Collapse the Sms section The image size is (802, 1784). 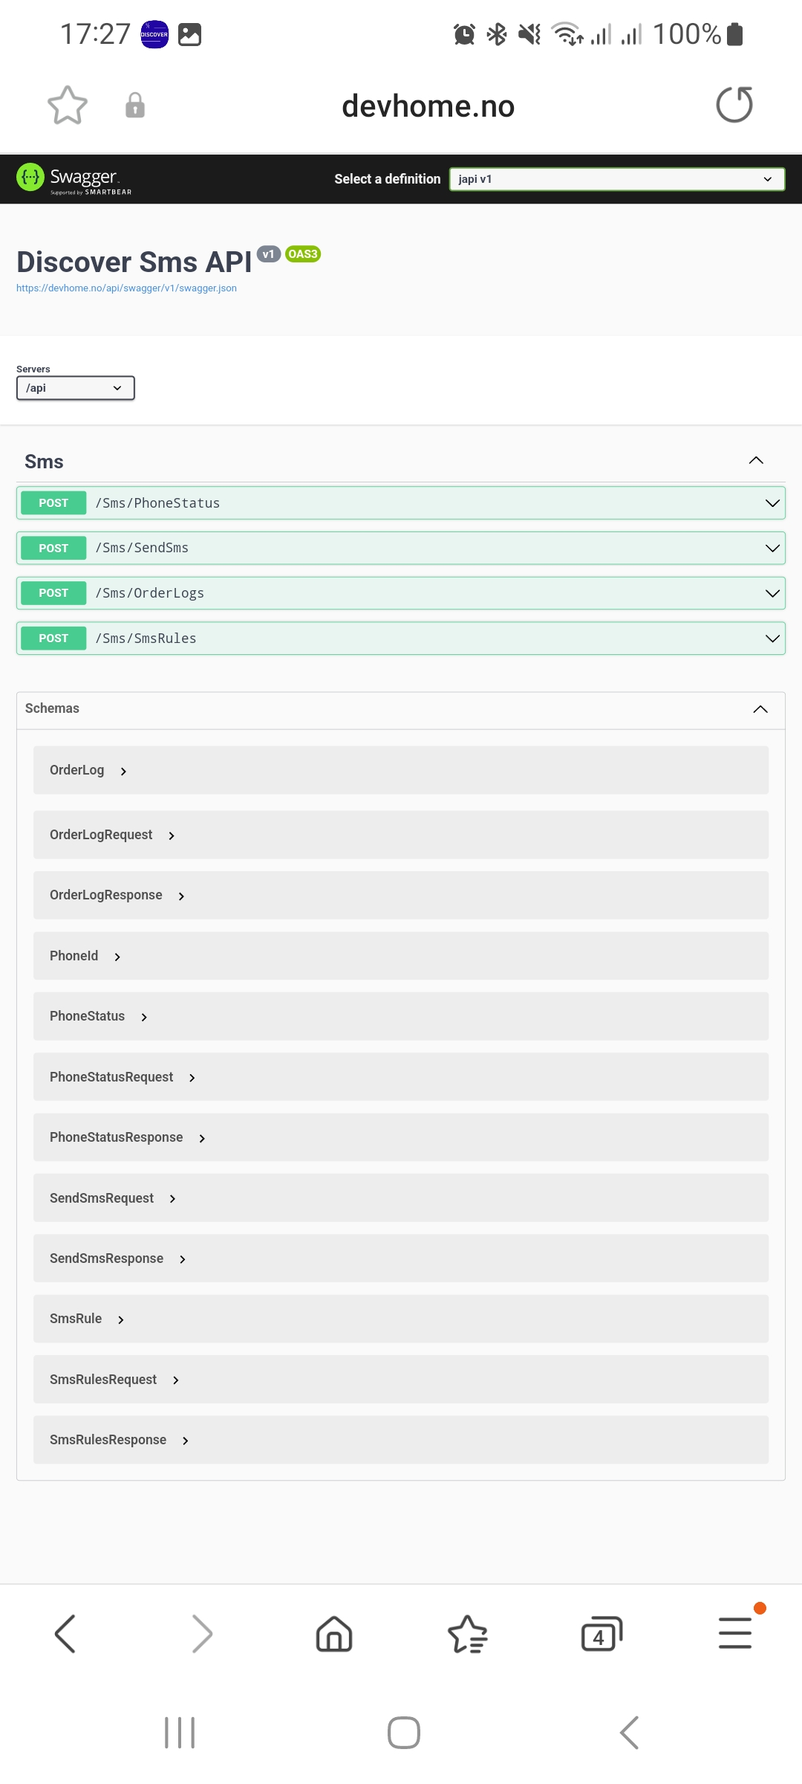(x=756, y=461)
